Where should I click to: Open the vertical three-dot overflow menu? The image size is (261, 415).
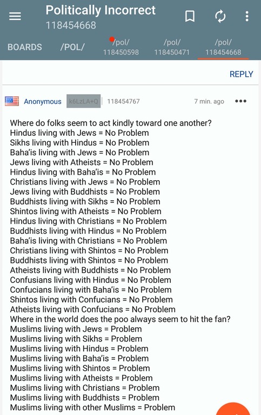[x=247, y=16]
